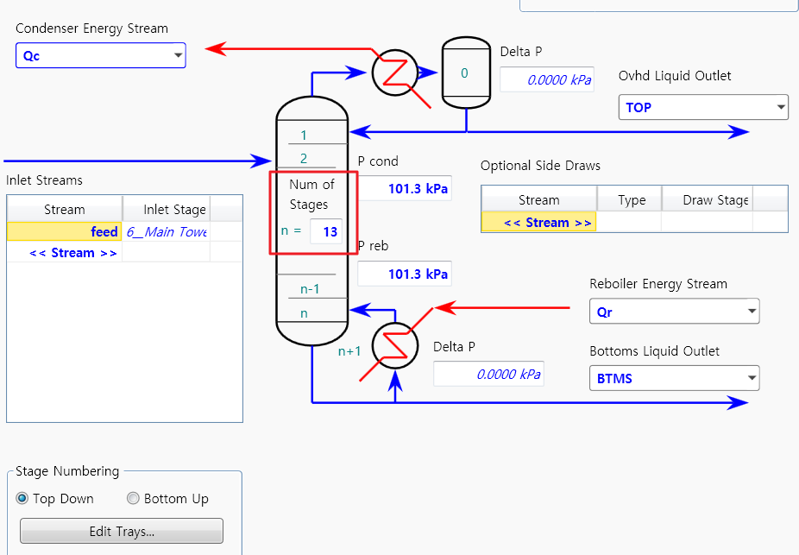Open the Condenser Energy Stream Qc dropdown
The image size is (799, 555).
tap(101, 55)
